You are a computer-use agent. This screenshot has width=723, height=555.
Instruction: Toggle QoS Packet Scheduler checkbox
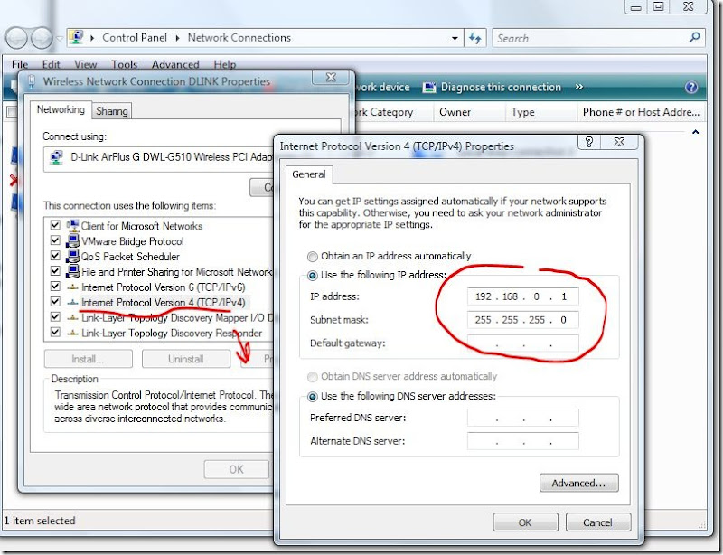click(55, 256)
